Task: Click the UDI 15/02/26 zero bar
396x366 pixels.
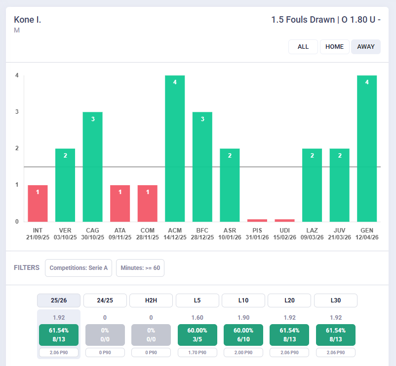Action: coord(284,221)
